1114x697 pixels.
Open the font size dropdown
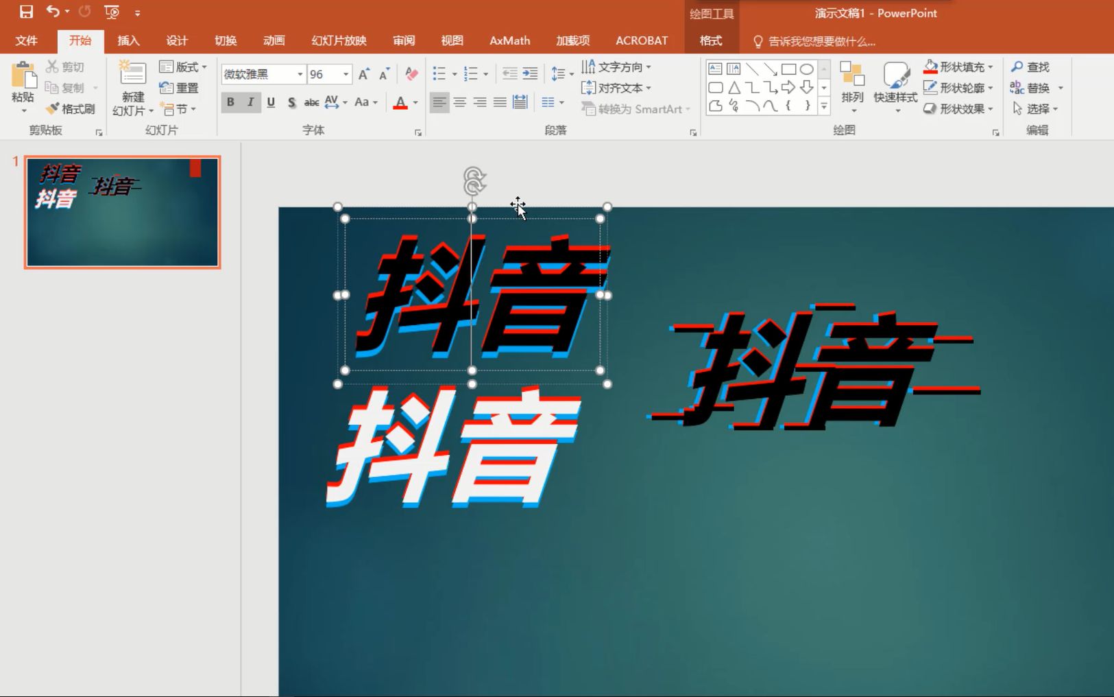tap(346, 74)
